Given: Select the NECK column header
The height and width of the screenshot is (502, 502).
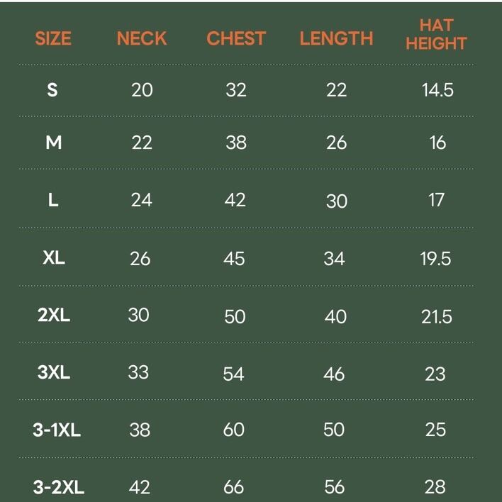Looking at the screenshot, I should (142, 38).
